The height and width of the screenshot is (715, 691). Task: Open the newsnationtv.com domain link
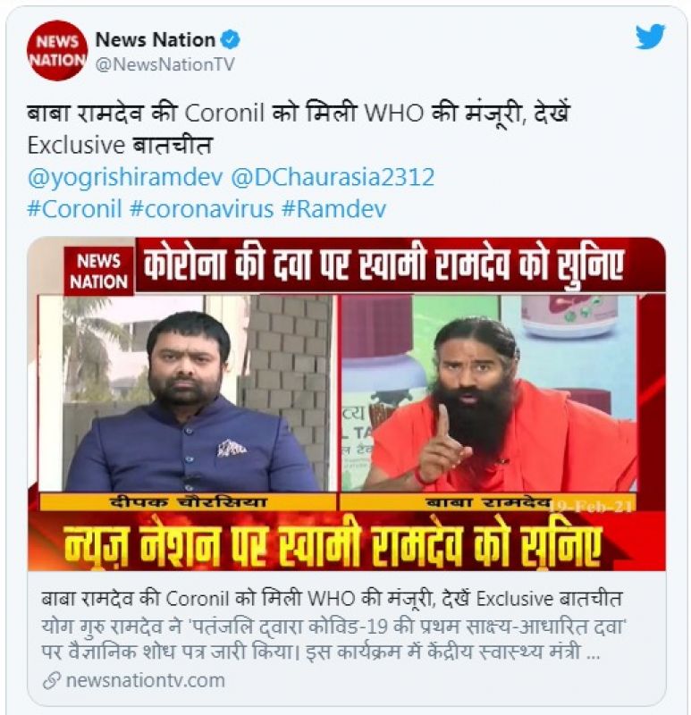tap(146, 680)
